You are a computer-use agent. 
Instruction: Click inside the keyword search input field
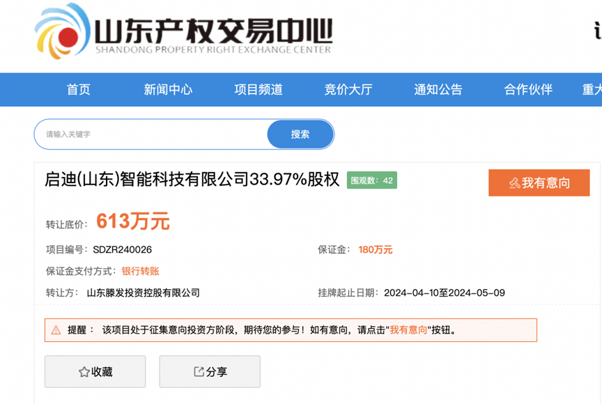pos(139,134)
